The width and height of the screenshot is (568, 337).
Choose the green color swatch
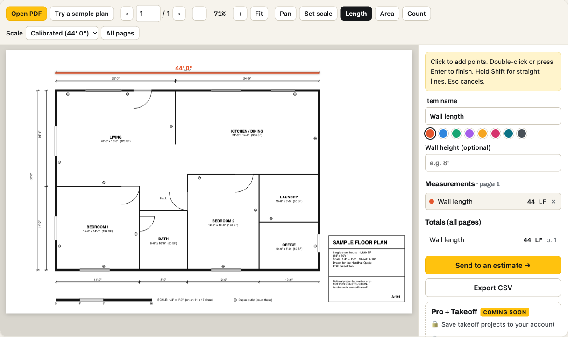click(457, 133)
